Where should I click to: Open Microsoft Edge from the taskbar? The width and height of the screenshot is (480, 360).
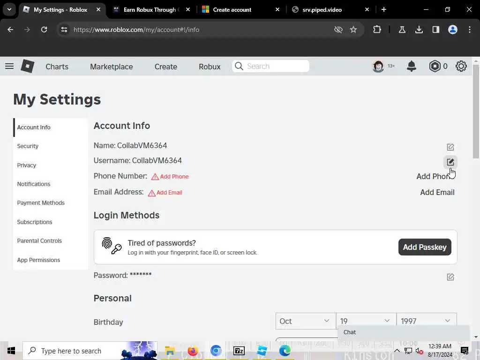285,351
